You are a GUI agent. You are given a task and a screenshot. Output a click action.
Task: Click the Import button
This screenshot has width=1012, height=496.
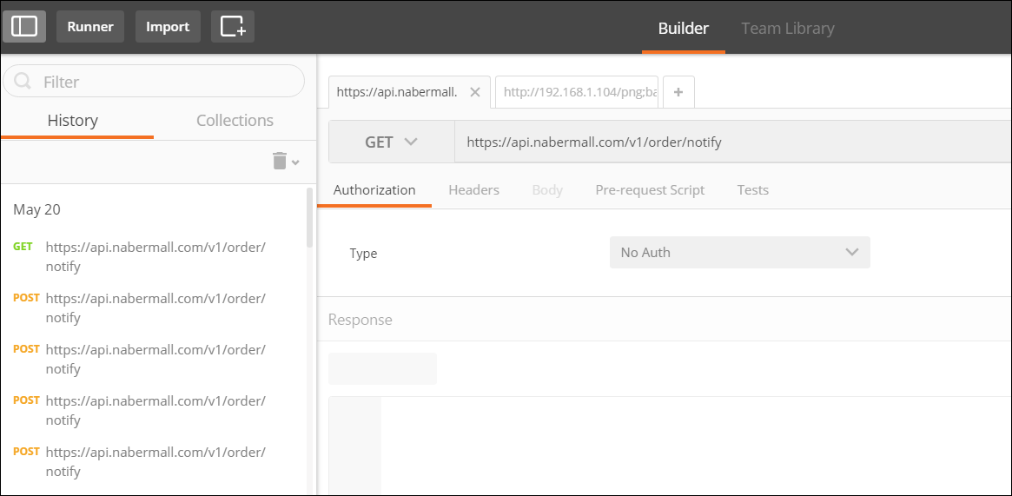(x=168, y=26)
